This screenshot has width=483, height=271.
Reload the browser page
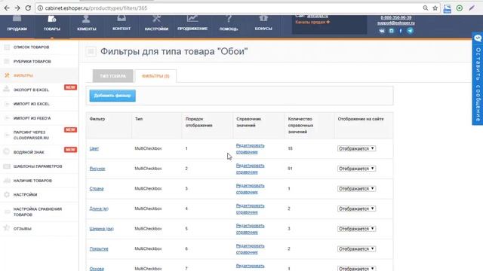tap(28, 8)
